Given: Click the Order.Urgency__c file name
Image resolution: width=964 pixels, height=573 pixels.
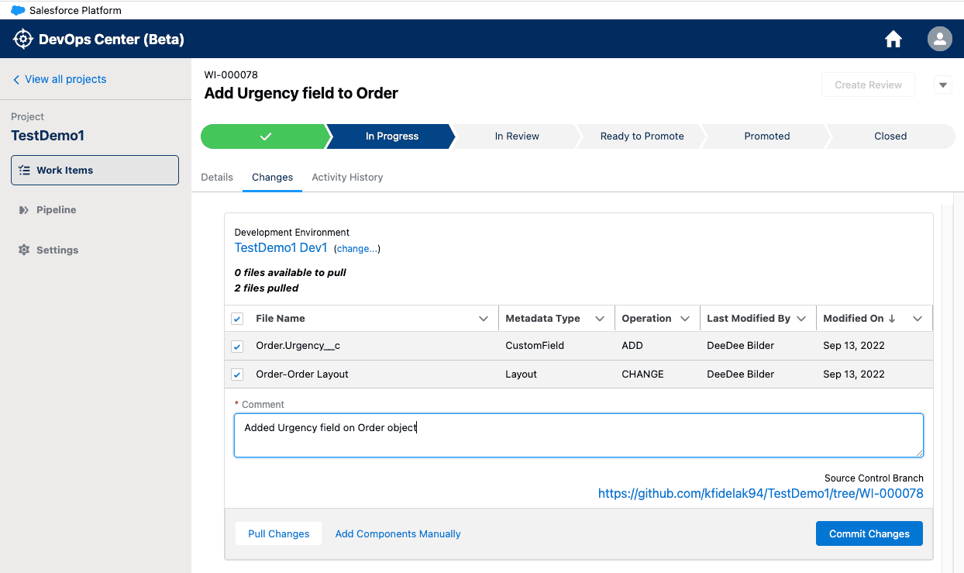Looking at the screenshot, I should click(x=298, y=346).
